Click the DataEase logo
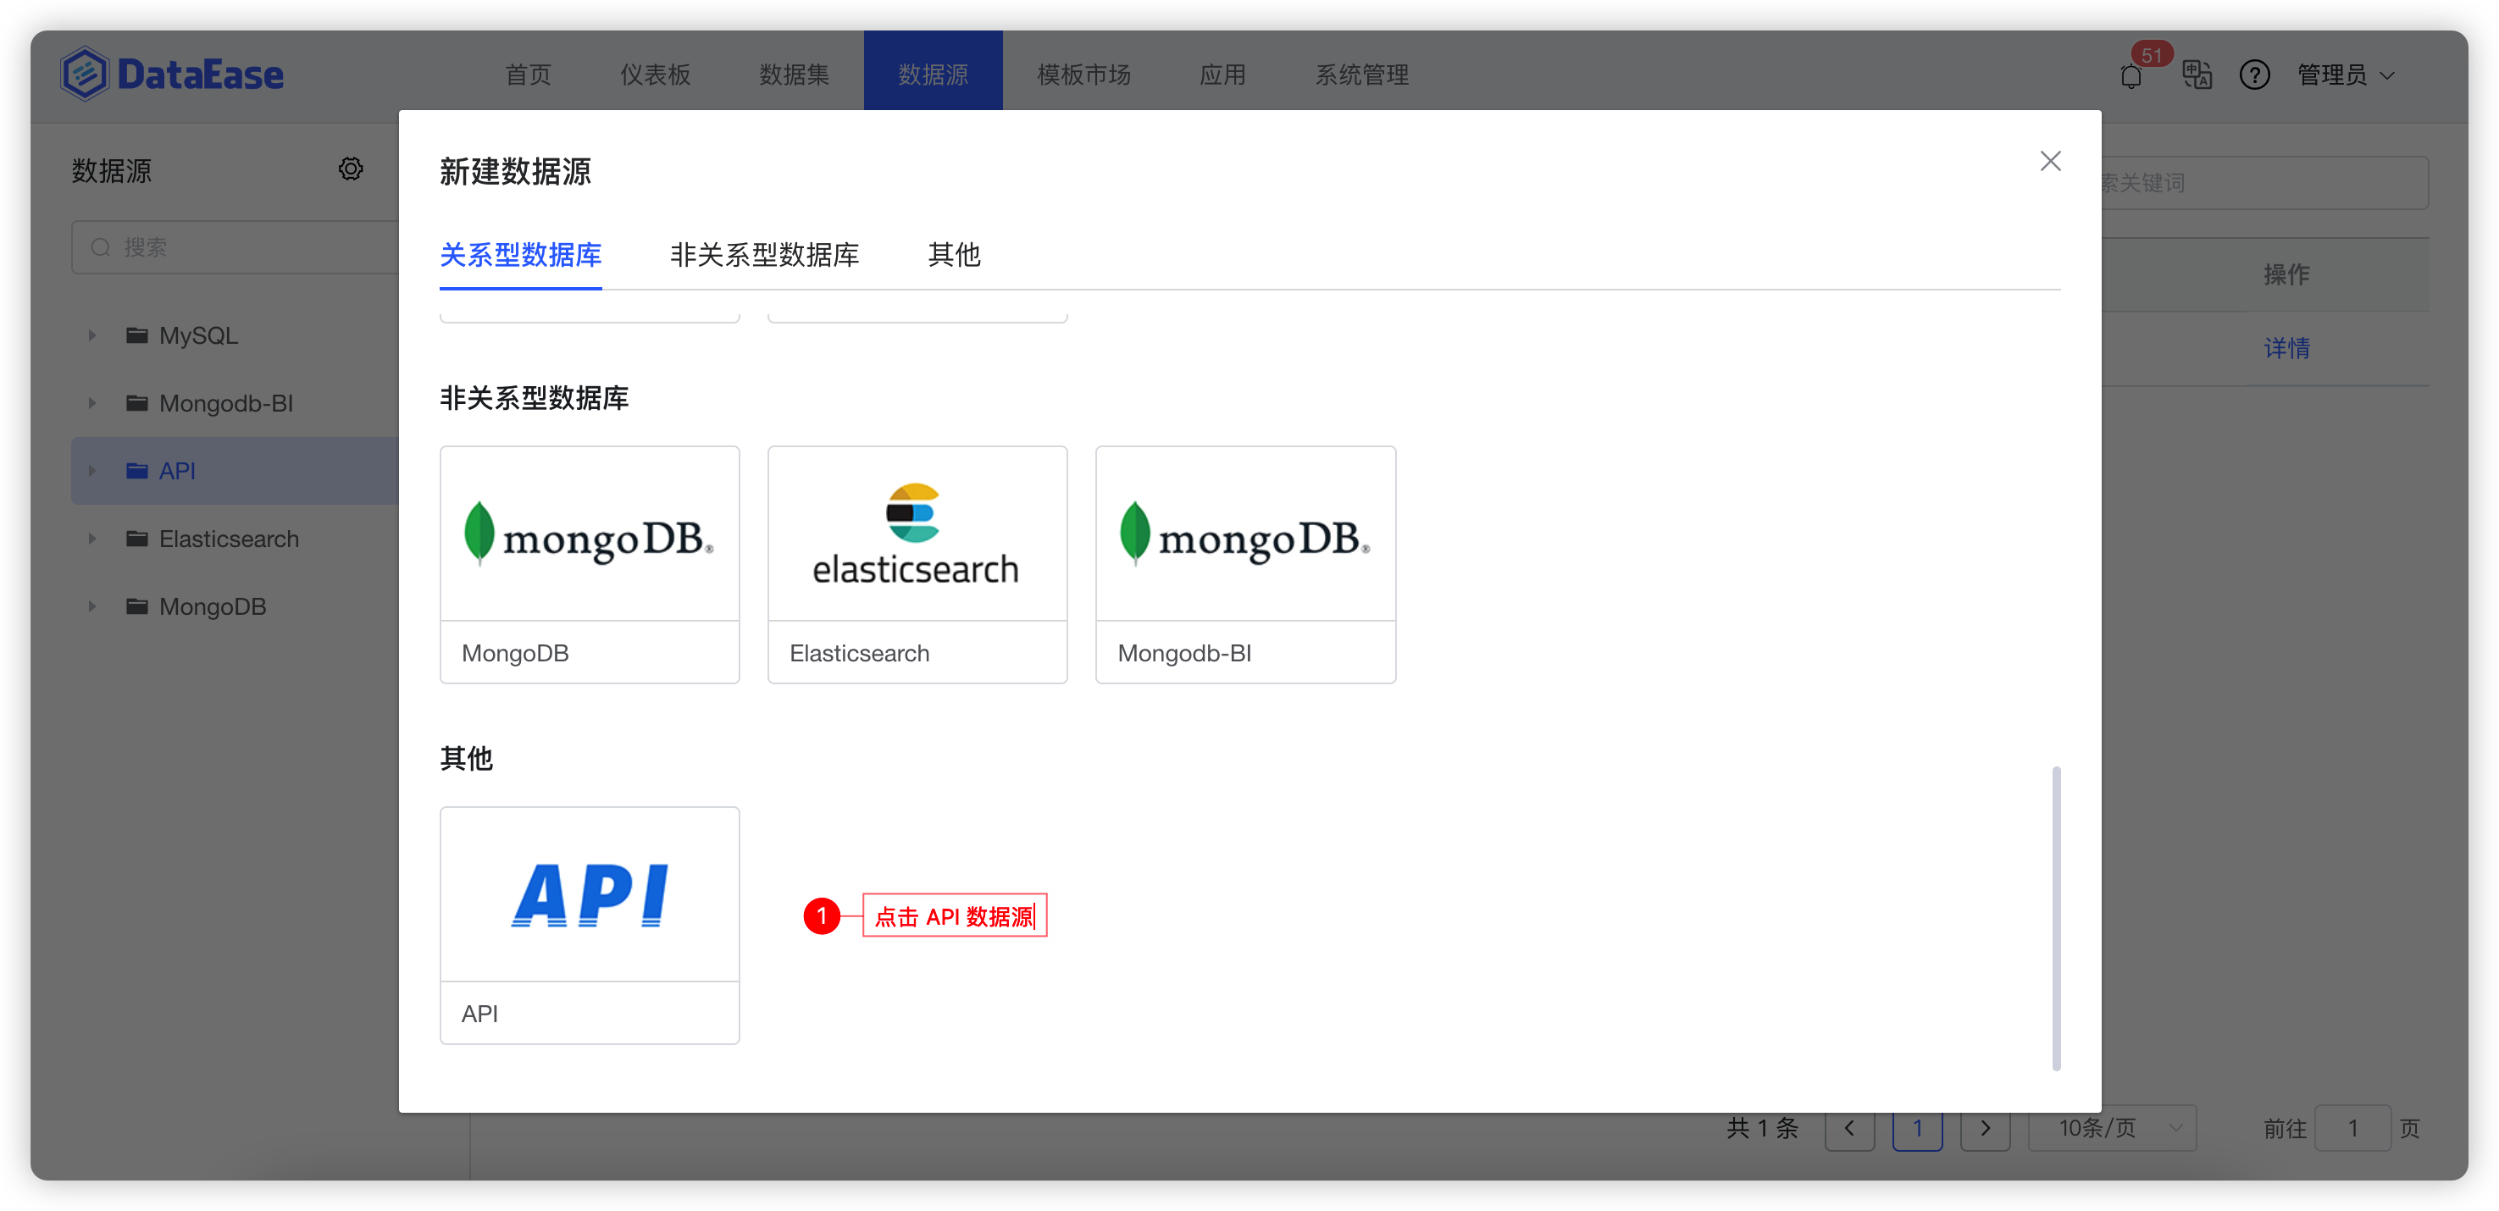This screenshot has width=2499, height=1211. coord(172,73)
